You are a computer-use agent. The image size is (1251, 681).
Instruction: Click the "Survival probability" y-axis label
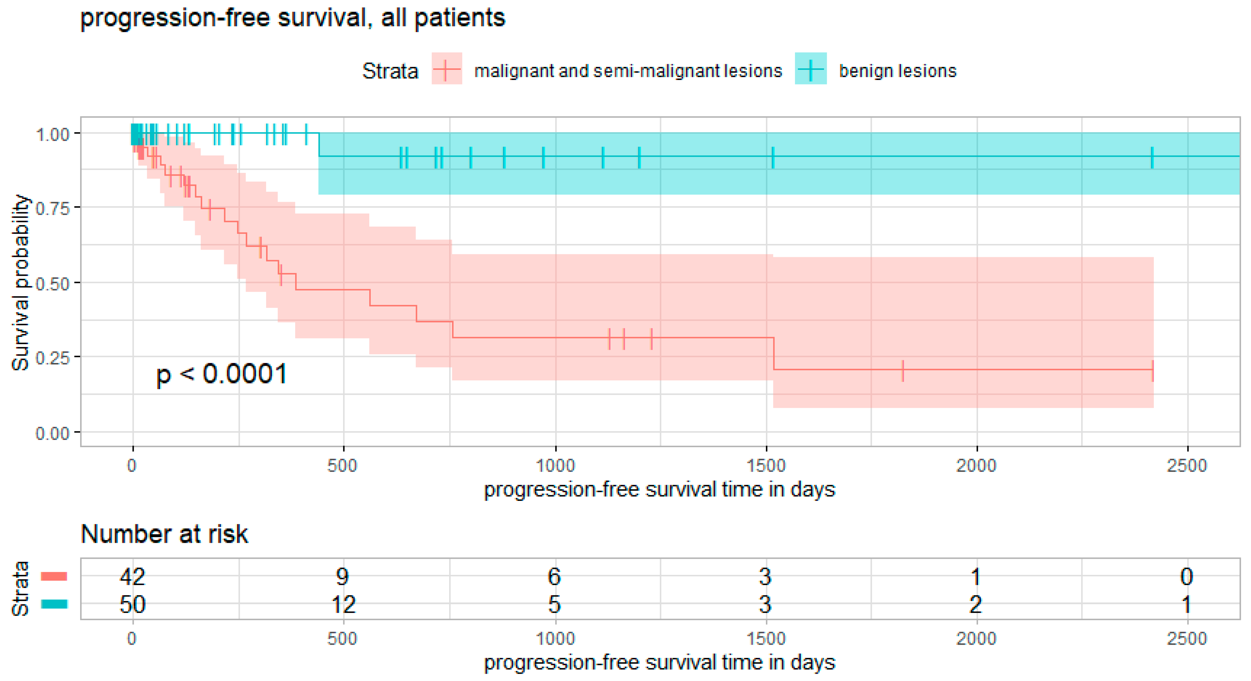coord(20,282)
